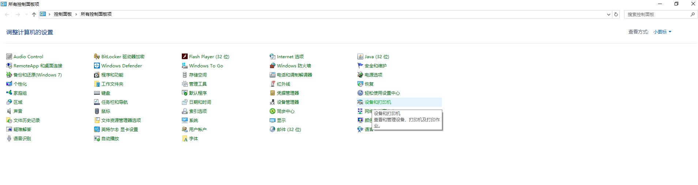
Task: Open the 声音 speaker icon
Action: [9, 111]
